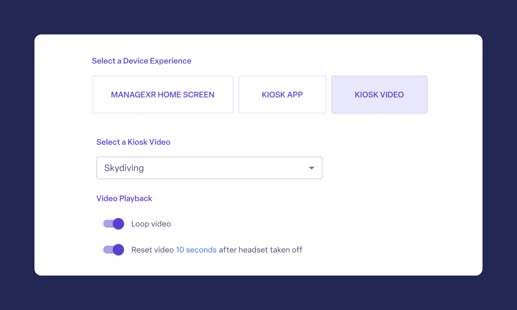Click the Loop video label text
Image resolution: width=517 pixels, height=310 pixels.
[151, 224]
